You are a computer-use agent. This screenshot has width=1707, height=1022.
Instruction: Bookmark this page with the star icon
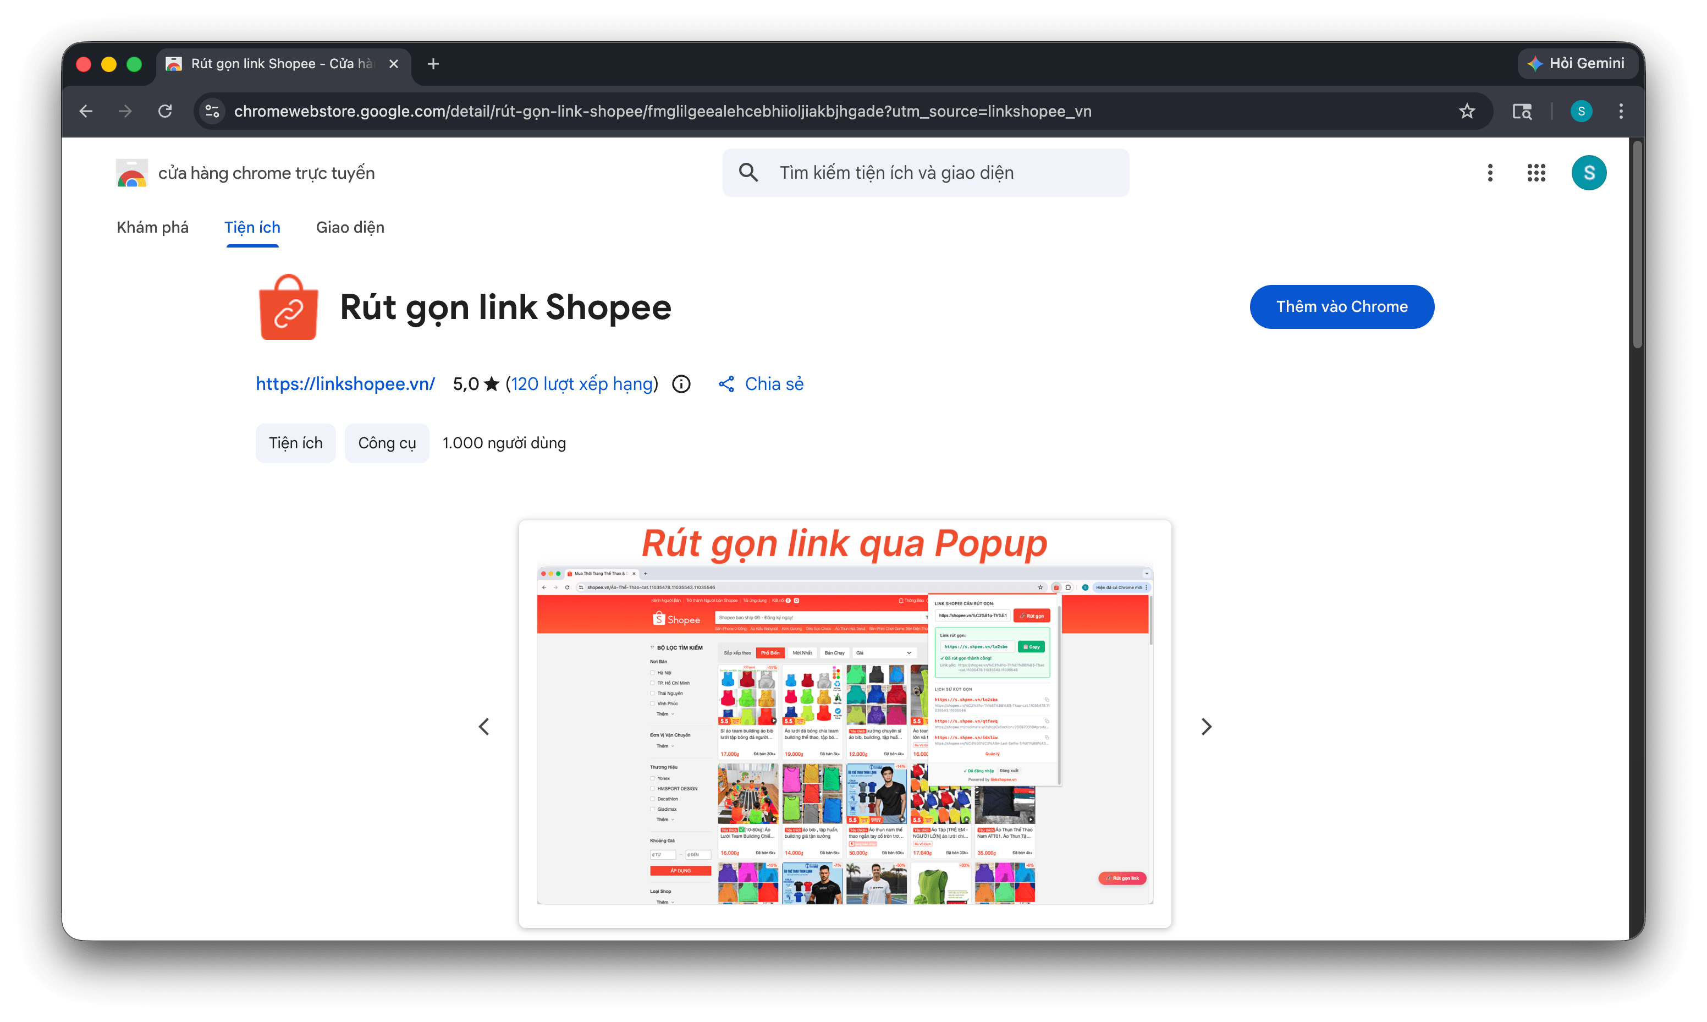1467,111
